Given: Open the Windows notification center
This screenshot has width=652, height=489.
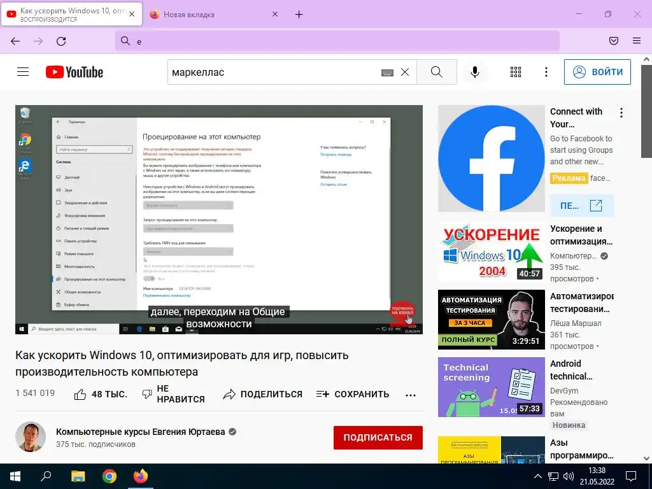Looking at the screenshot, I should [x=631, y=476].
